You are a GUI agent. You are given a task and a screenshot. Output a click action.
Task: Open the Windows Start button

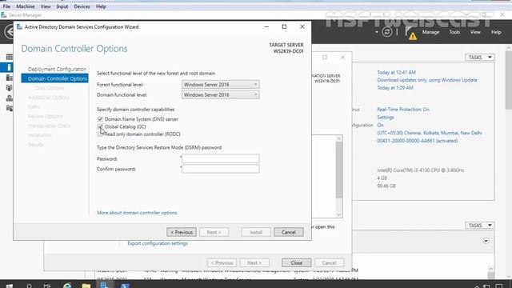(10, 286)
